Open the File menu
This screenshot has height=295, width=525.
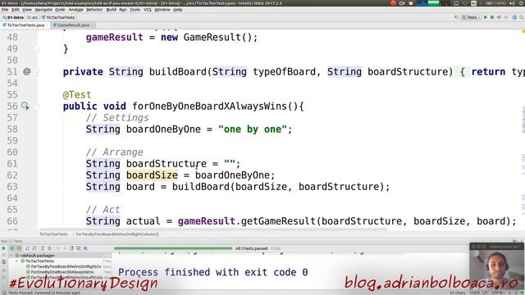5,10
